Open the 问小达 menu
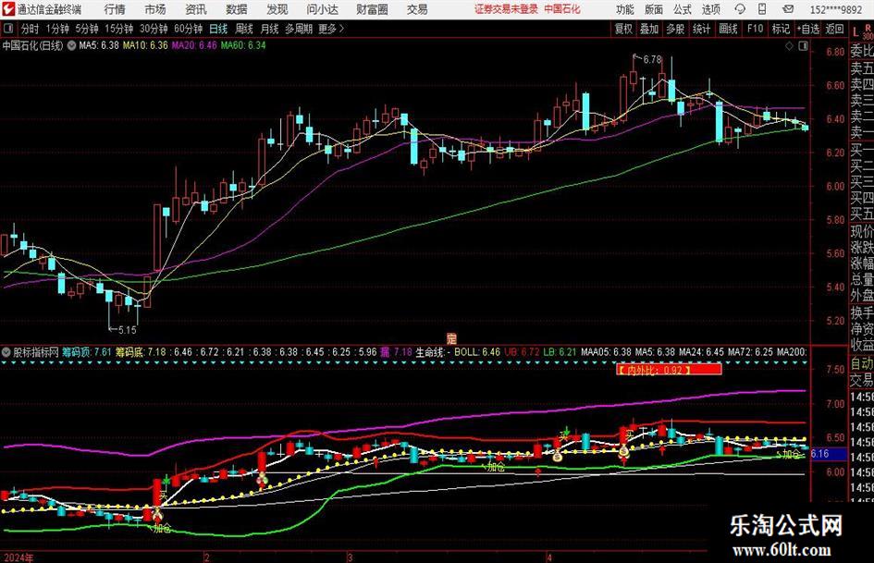The height and width of the screenshot is (563, 874). click(x=322, y=9)
